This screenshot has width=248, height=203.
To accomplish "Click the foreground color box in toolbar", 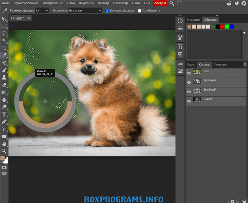I will pyautogui.click(x=3, y=158).
